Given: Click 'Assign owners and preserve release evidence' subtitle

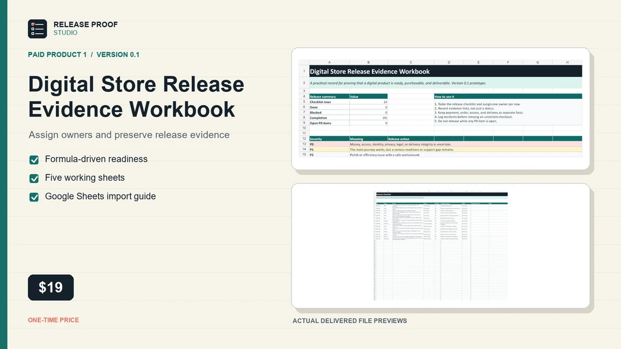Looking at the screenshot, I should [x=129, y=135].
